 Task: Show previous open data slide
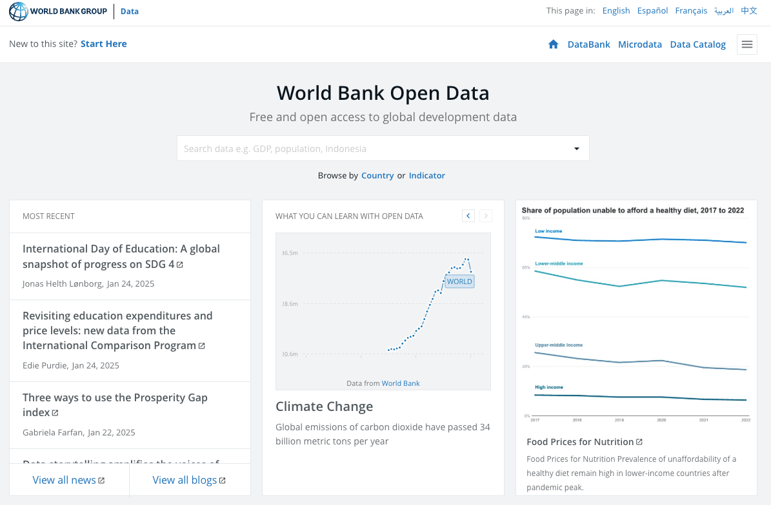click(468, 215)
